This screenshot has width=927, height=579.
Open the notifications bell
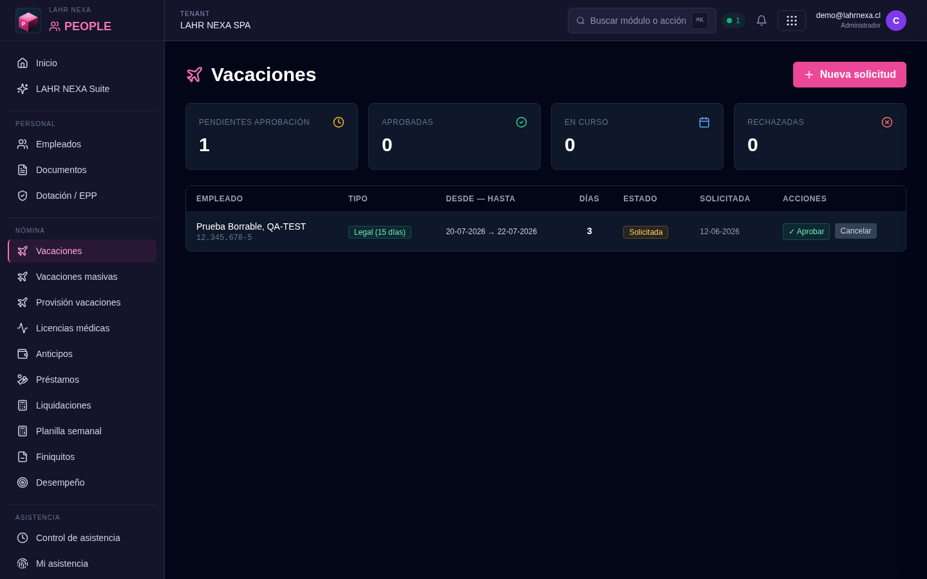[762, 21]
